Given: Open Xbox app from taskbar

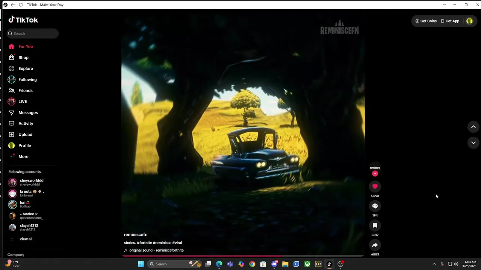Looking at the screenshot, I should pyautogui.click(x=307, y=264).
